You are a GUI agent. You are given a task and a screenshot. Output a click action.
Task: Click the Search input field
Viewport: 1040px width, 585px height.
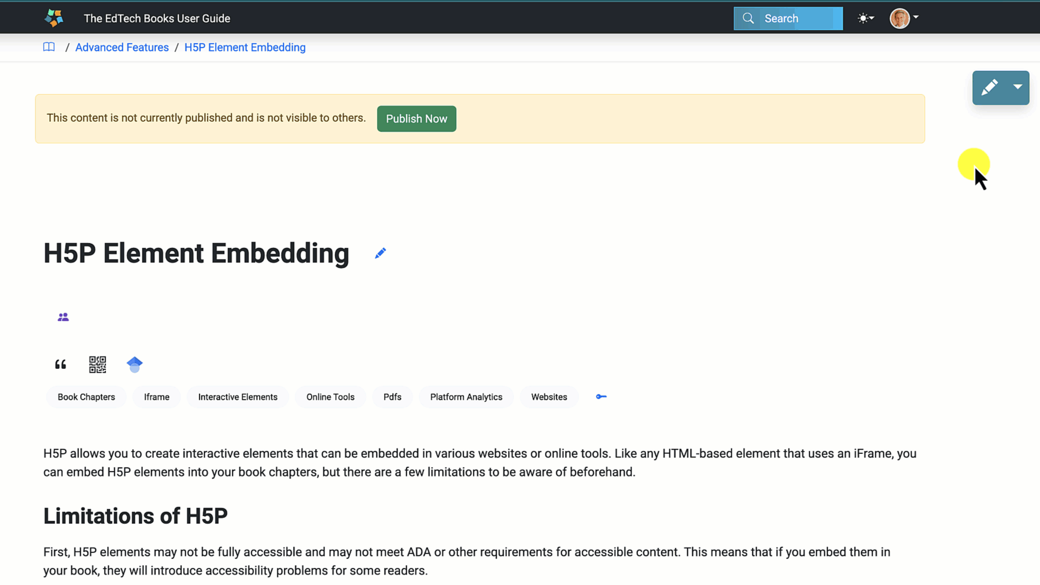click(796, 18)
